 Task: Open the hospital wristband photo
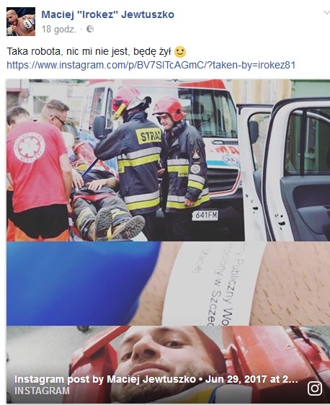(168, 283)
